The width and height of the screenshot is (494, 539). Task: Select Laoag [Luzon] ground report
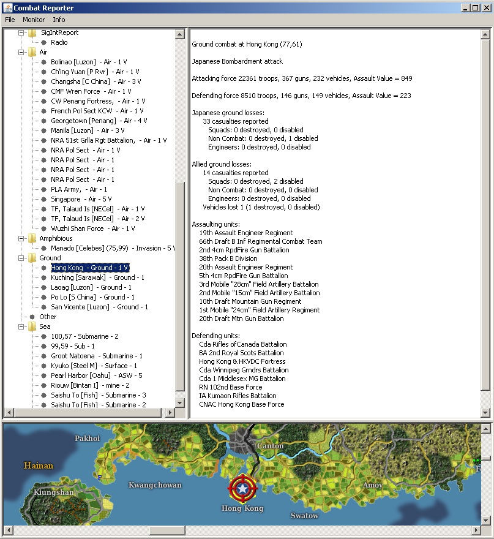click(91, 287)
